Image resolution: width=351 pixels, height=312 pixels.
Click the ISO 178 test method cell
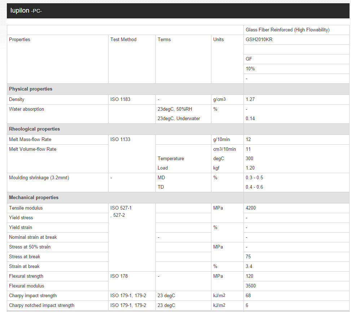(x=119, y=276)
